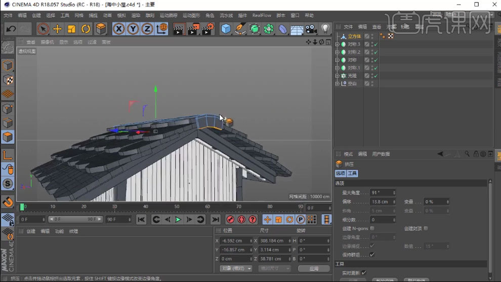Click frame 50 on the timeline ruler
501x282 pixels.
pos(177,207)
